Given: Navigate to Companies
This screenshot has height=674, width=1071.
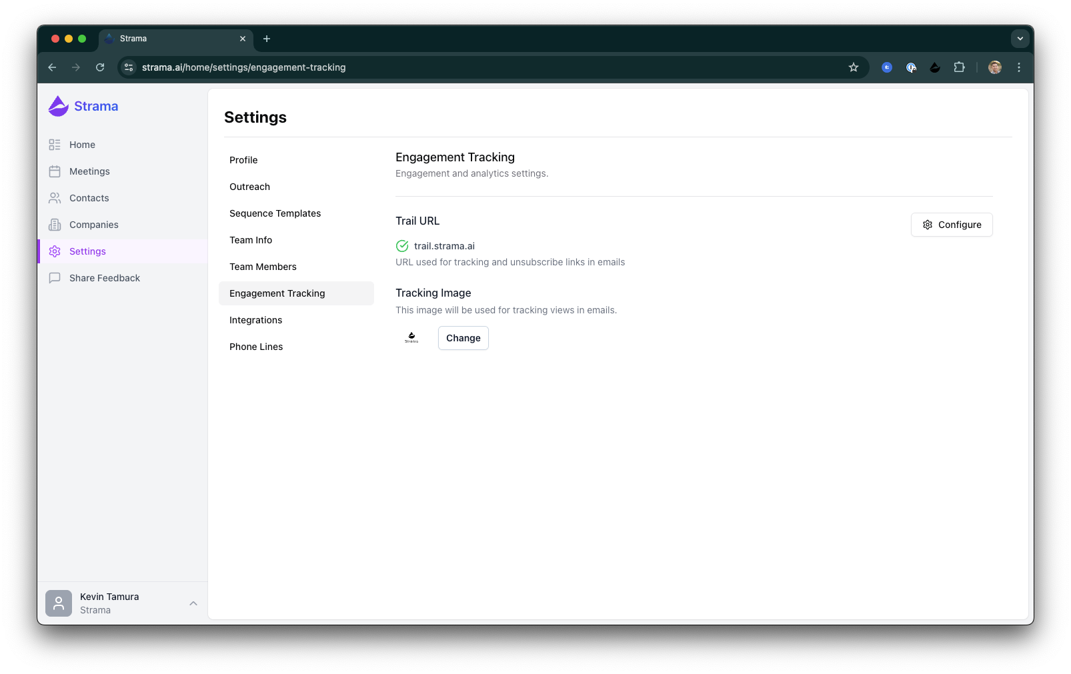Looking at the screenshot, I should pyautogui.click(x=122, y=225).
